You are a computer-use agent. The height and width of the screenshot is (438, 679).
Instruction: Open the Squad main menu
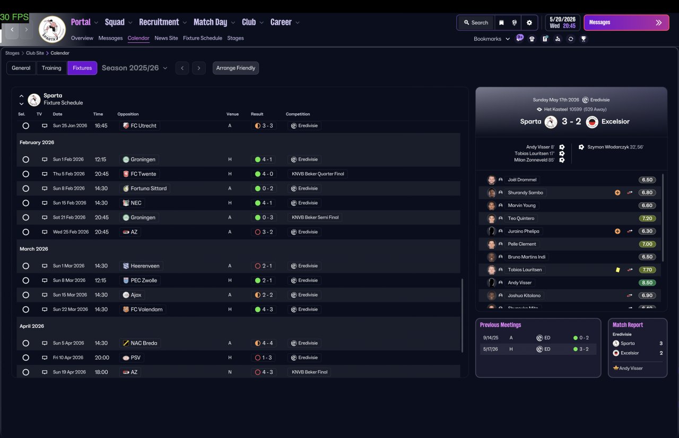pyautogui.click(x=115, y=22)
